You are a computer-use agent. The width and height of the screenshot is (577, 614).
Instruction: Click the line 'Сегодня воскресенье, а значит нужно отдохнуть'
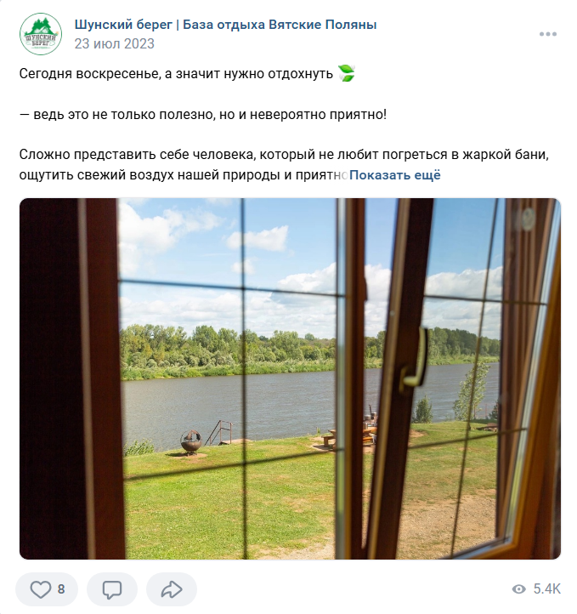click(x=176, y=74)
